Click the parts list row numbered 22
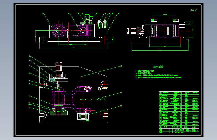The image size is (217, 140). click(x=179, y=92)
